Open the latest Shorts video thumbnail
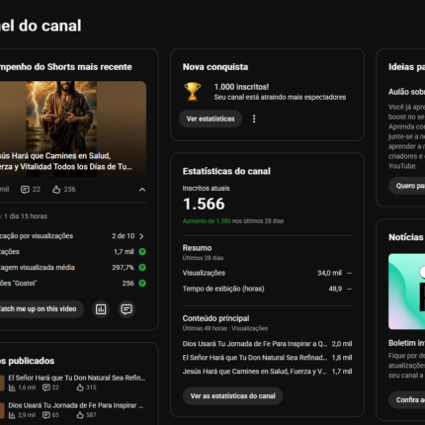Screen dimensions: 425x425 [x=73, y=128]
